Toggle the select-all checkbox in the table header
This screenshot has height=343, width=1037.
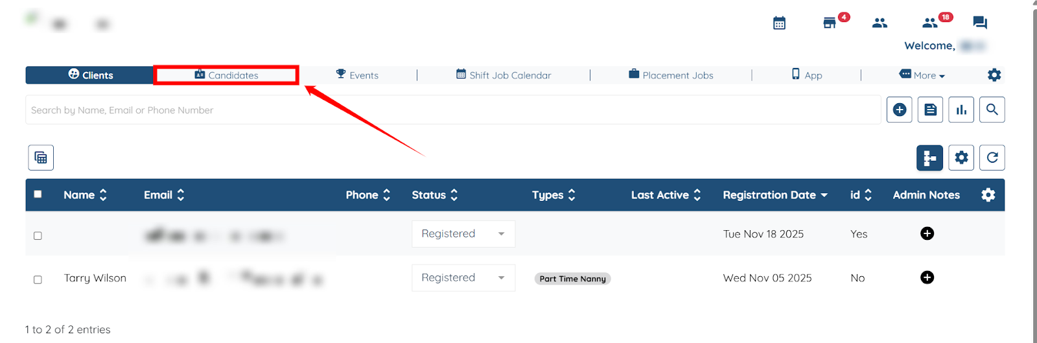[x=38, y=195]
